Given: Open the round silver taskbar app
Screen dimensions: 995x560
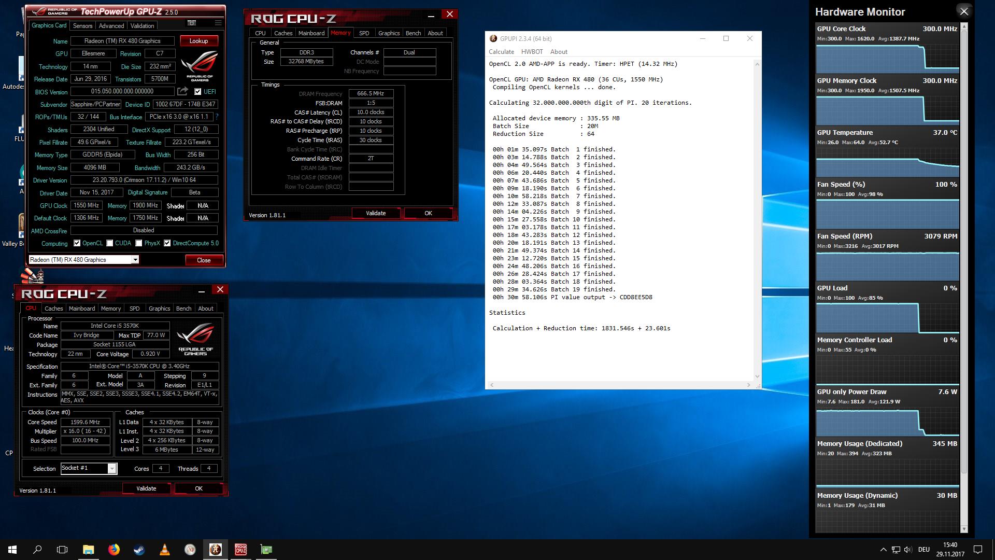Looking at the screenshot, I should [190, 550].
